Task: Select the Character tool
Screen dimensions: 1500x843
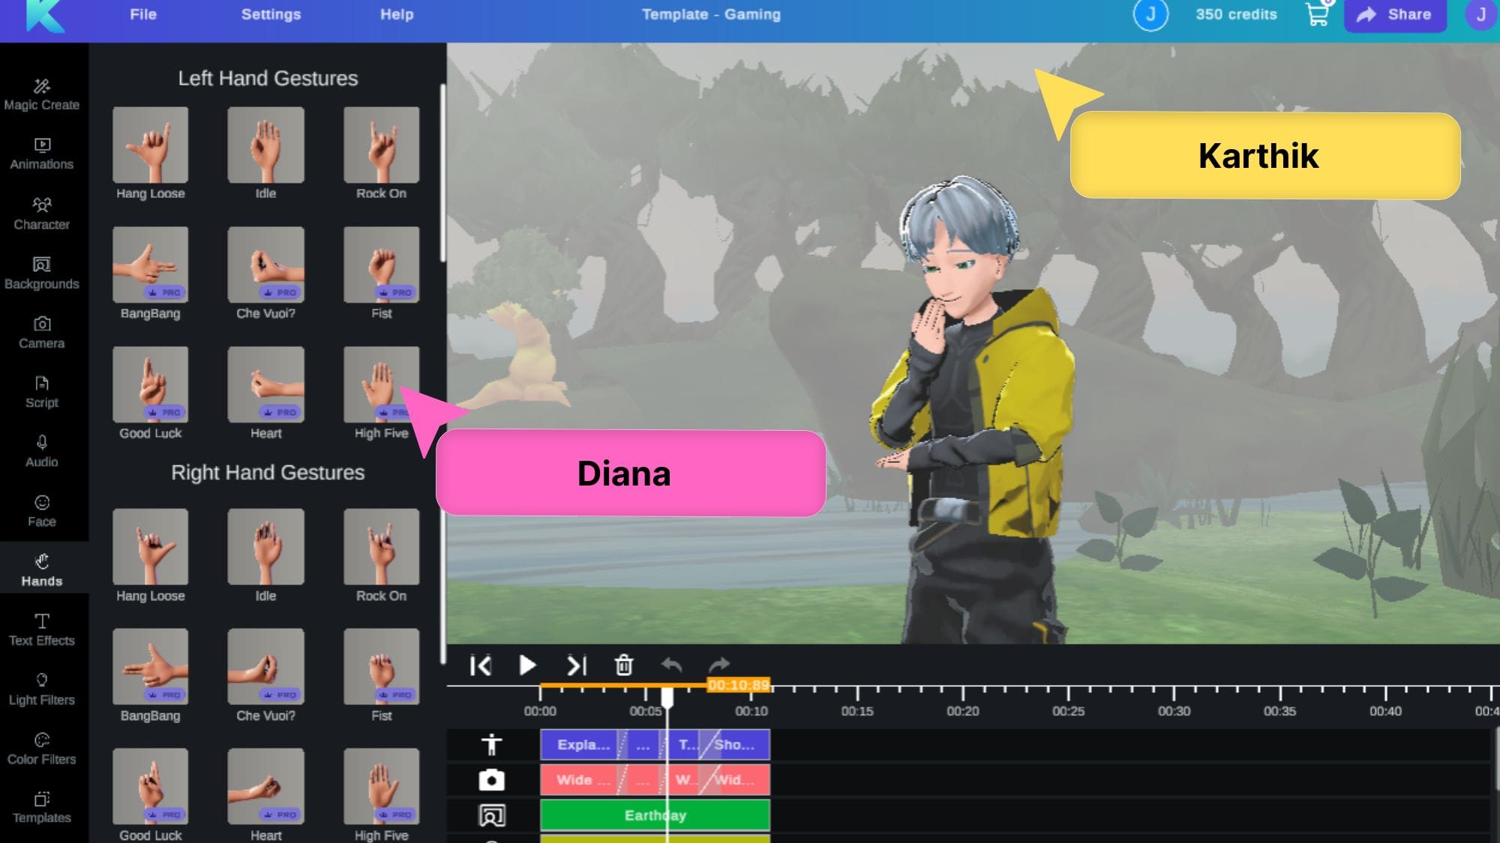Action: (41, 211)
